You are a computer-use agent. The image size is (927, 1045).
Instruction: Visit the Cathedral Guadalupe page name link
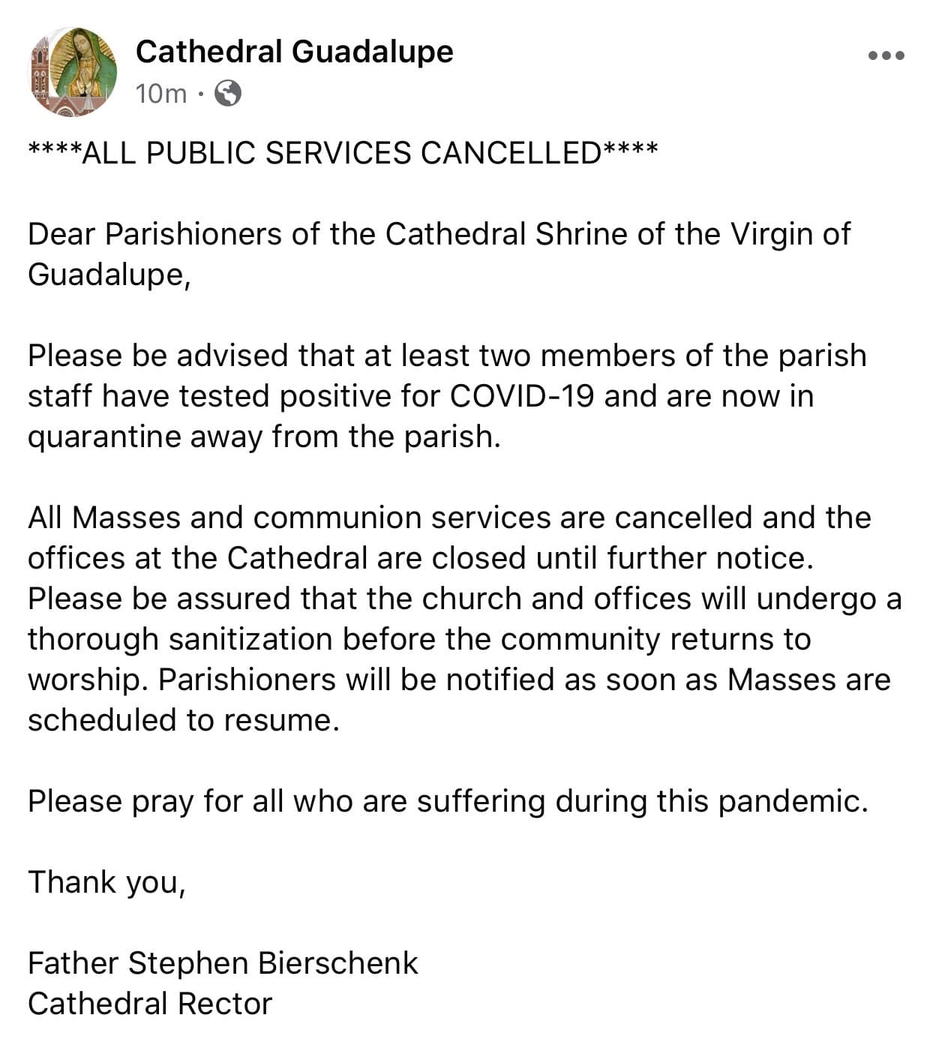click(294, 52)
